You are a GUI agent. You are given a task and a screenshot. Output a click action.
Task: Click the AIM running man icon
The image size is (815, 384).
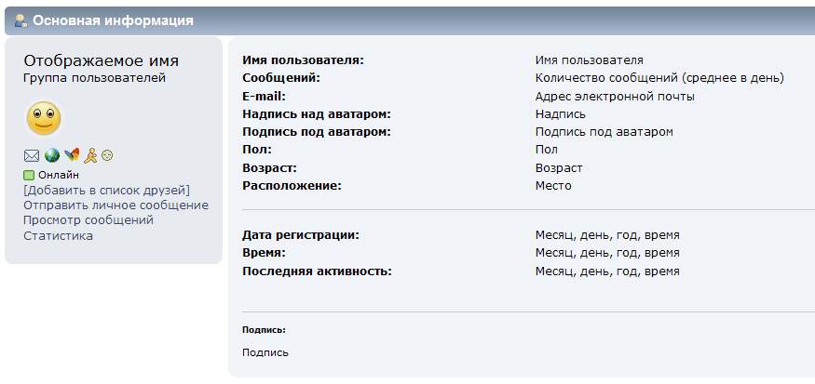(90, 156)
